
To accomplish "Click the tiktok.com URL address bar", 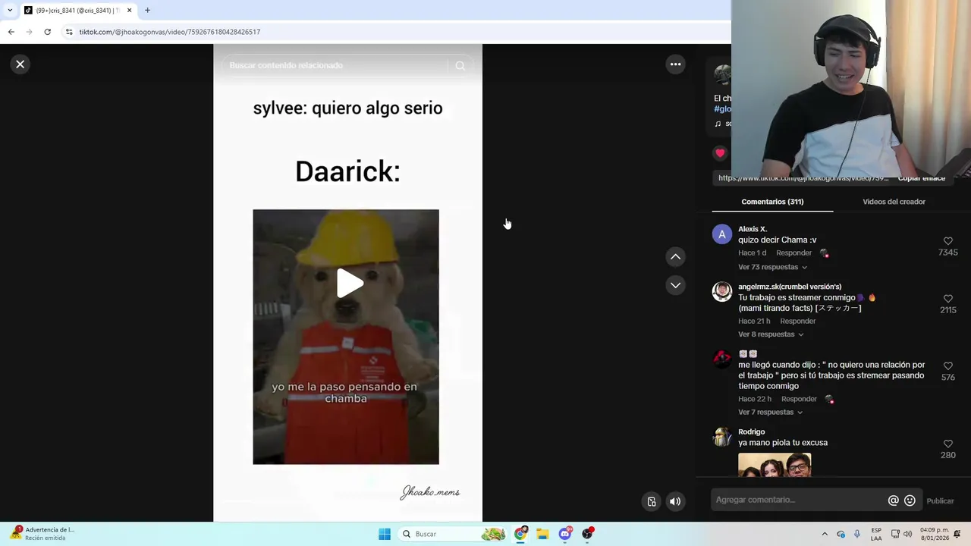I will 394,32.
